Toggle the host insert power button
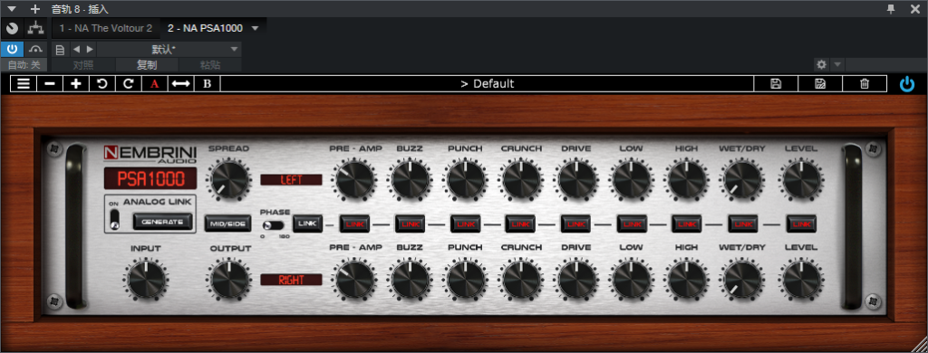Viewport: 928px width, 353px height. click(12, 49)
